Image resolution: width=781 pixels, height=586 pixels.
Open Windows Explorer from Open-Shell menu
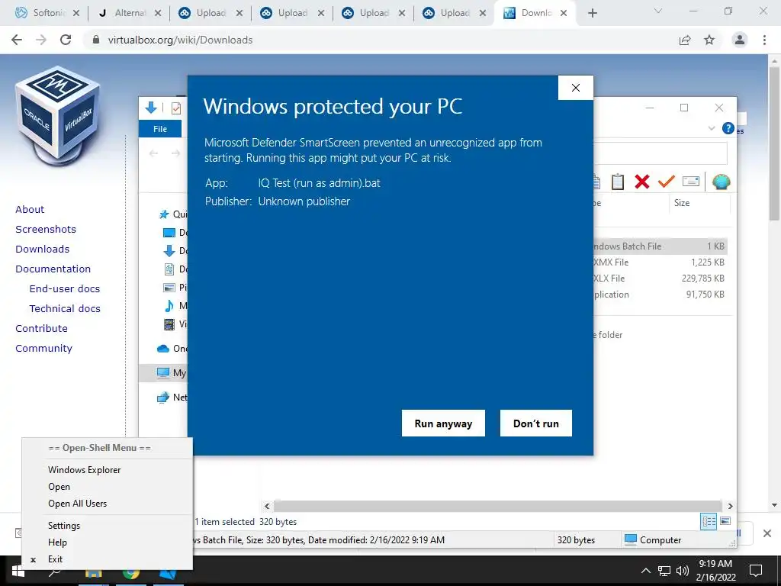click(84, 470)
